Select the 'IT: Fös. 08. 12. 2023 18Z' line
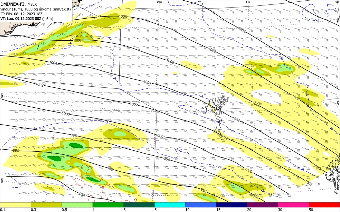The height and width of the screenshot is (212, 340). pos(21,14)
